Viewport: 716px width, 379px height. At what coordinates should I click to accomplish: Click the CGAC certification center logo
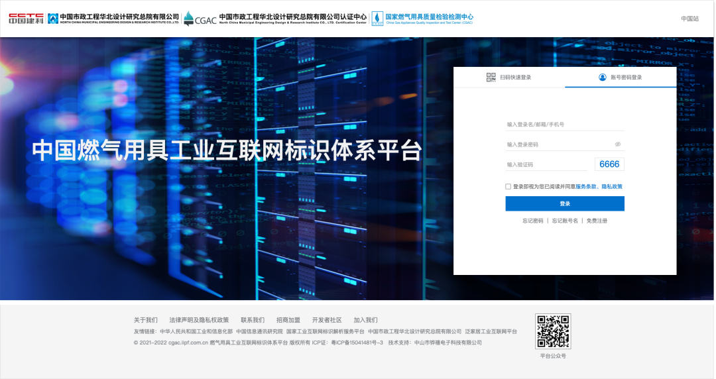[x=200, y=19]
